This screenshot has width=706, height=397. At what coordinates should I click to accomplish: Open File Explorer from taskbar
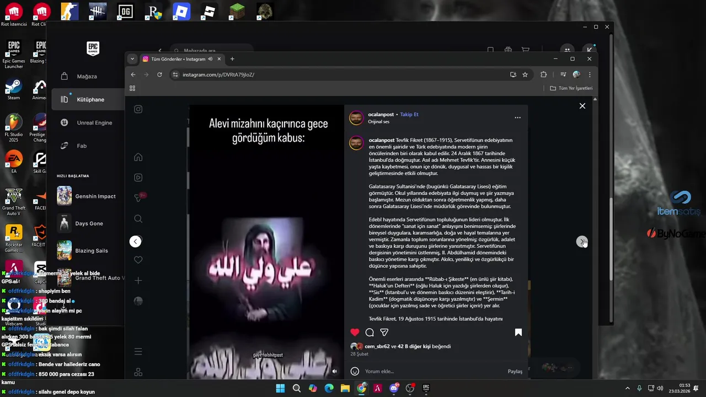tap(345, 388)
